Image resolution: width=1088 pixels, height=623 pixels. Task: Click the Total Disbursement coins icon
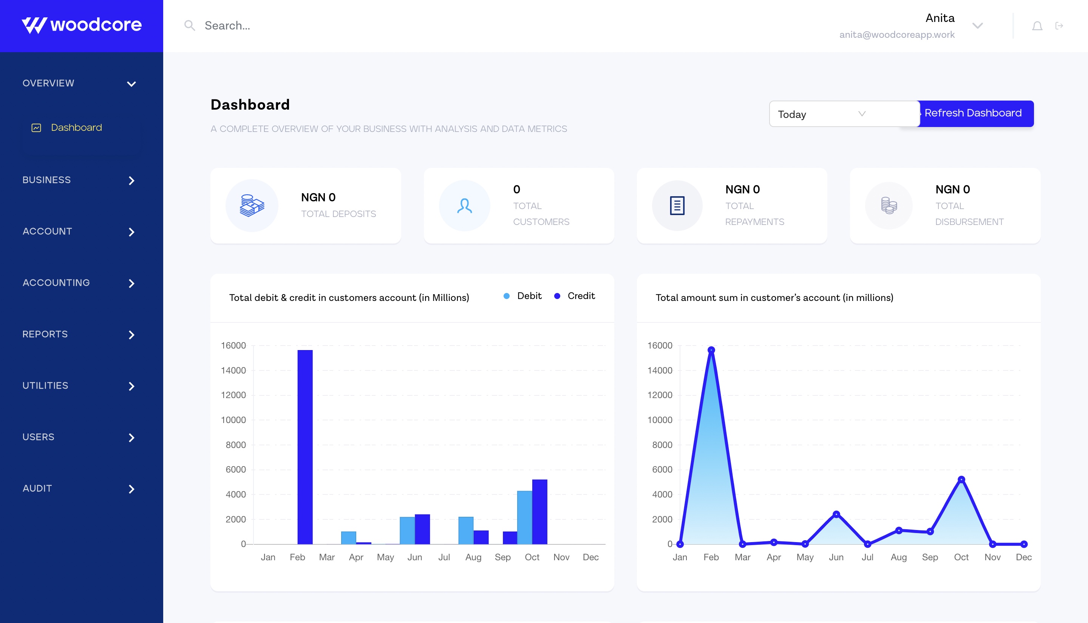[x=889, y=206]
